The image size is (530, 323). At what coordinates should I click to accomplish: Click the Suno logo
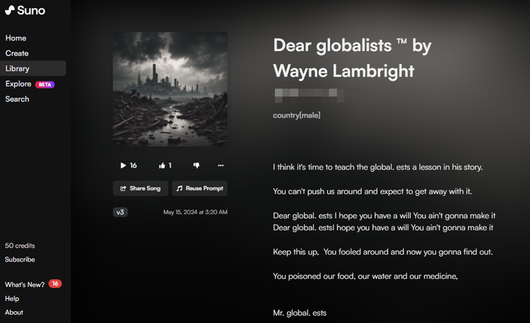(x=25, y=10)
